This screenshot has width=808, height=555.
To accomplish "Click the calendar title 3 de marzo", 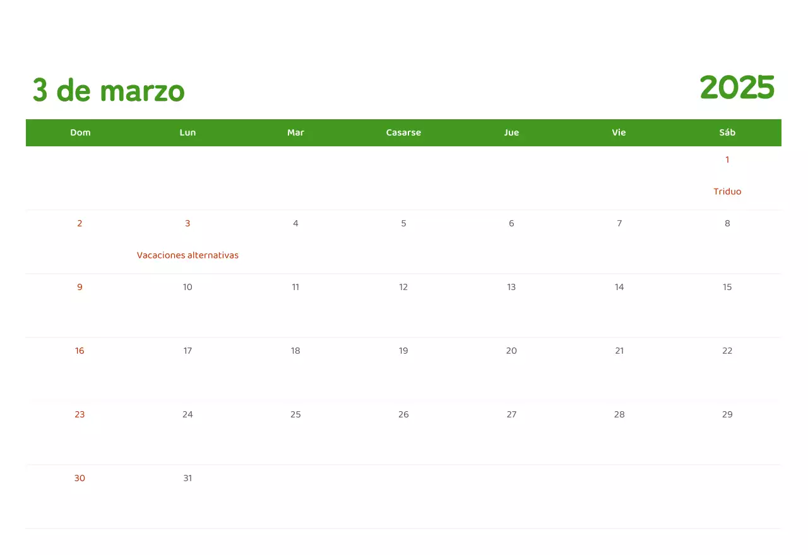I will point(108,90).
